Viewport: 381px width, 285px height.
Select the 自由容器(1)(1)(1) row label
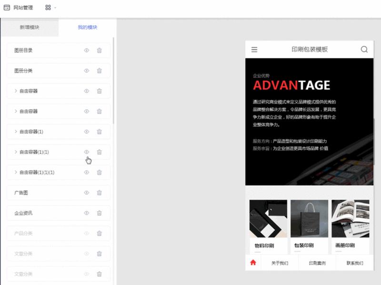37,172
